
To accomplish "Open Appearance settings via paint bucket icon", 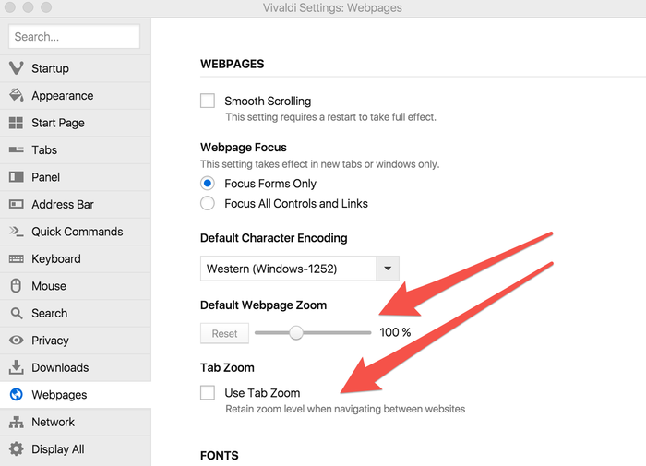I will [16, 96].
